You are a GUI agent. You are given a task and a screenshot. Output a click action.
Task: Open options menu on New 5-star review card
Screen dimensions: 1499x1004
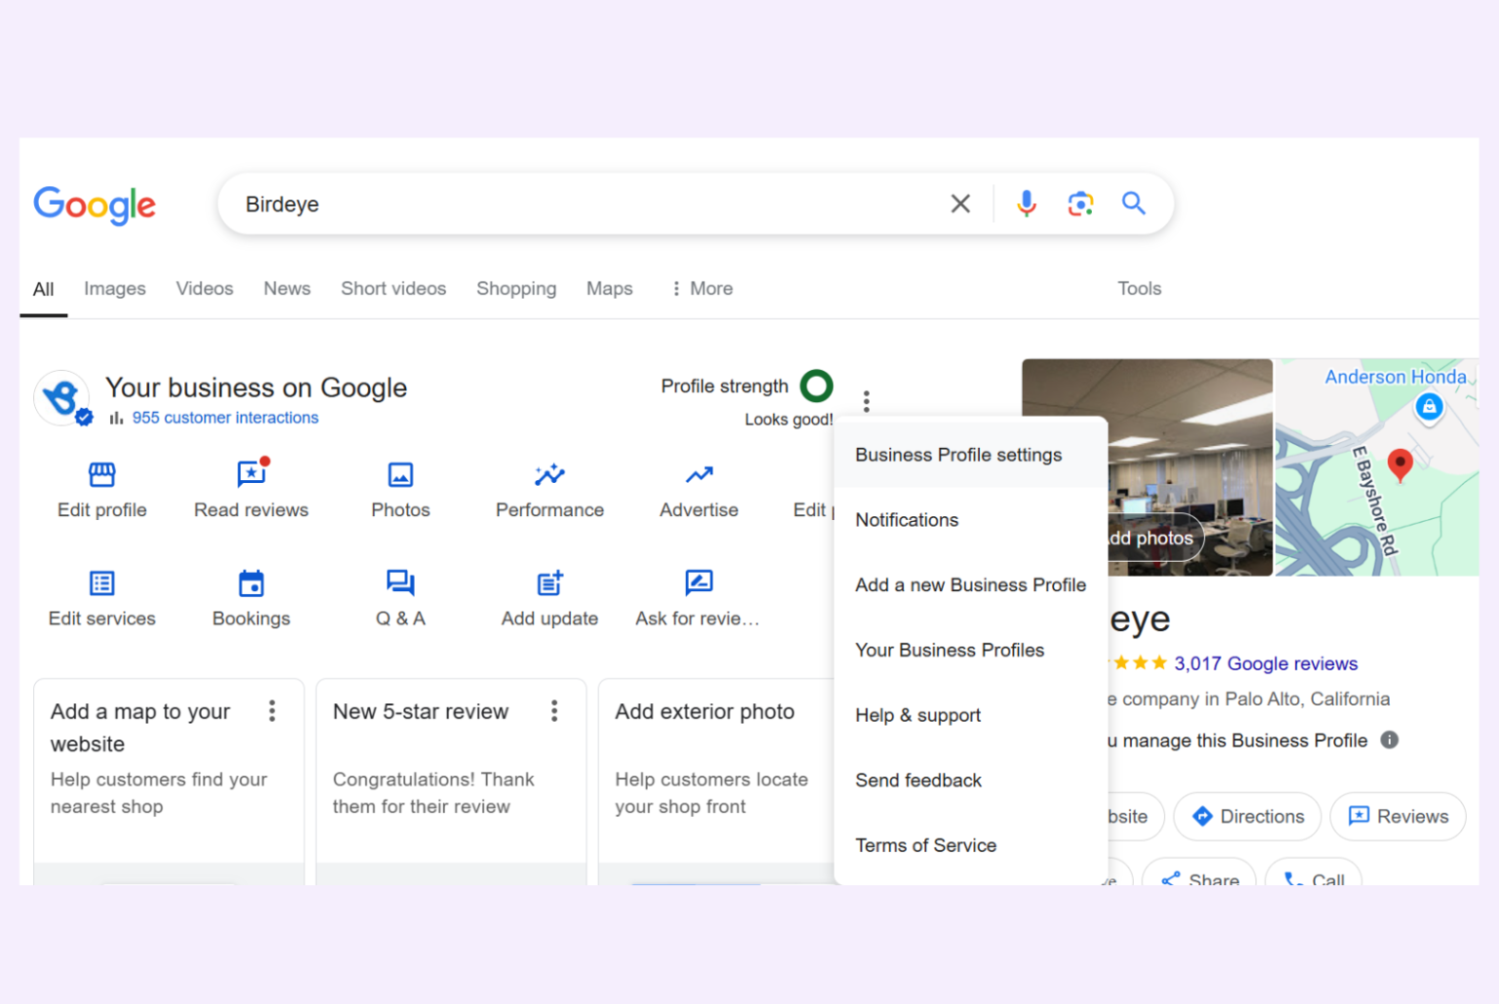click(554, 711)
